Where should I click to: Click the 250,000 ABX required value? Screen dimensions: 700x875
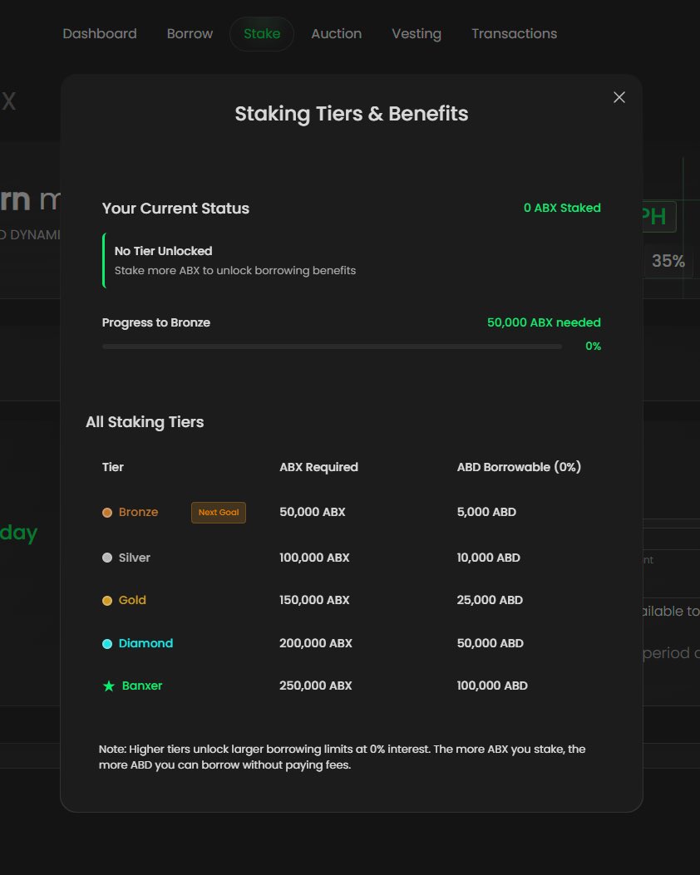tap(315, 686)
